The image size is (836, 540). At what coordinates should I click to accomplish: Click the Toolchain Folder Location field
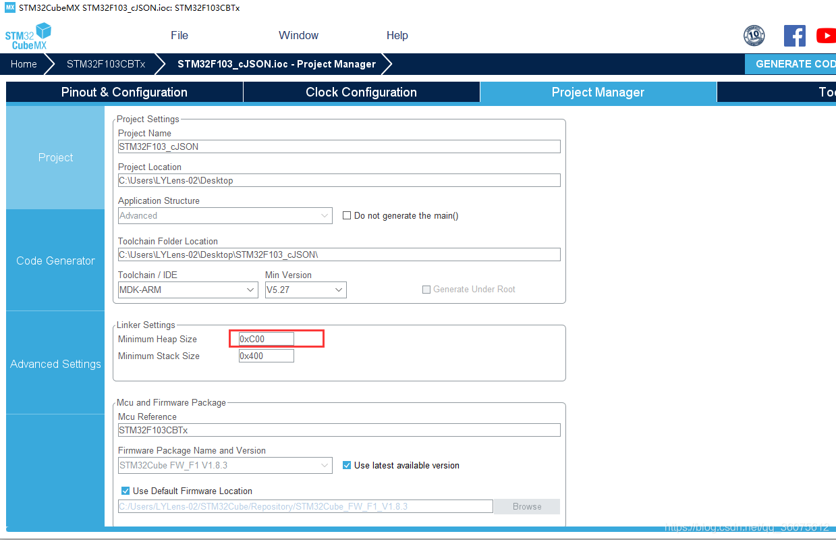click(339, 254)
